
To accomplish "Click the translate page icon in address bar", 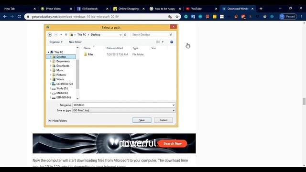I will pos(170,17).
